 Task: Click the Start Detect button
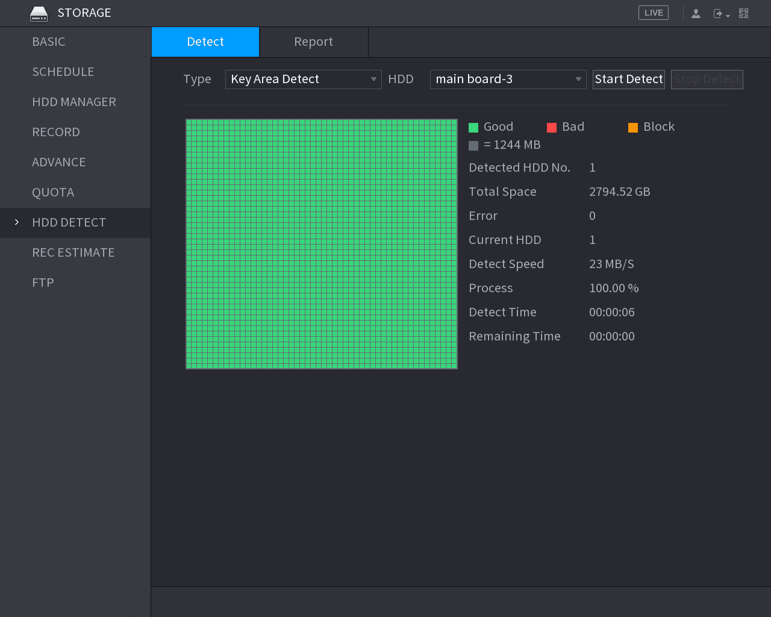pyautogui.click(x=629, y=80)
